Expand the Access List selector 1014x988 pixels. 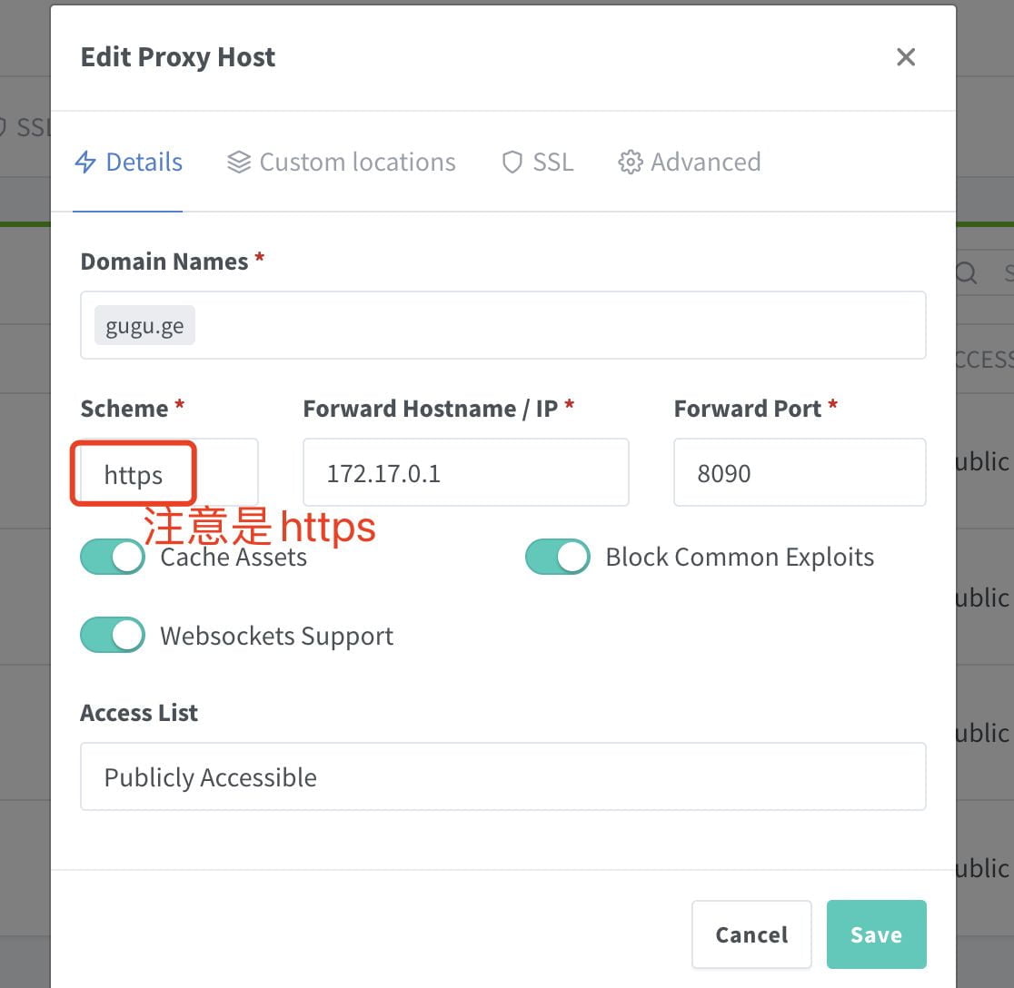coord(502,777)
